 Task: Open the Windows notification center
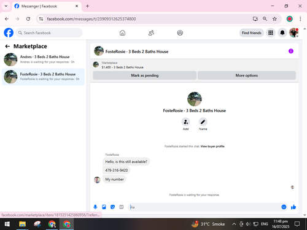pos(297,224)
